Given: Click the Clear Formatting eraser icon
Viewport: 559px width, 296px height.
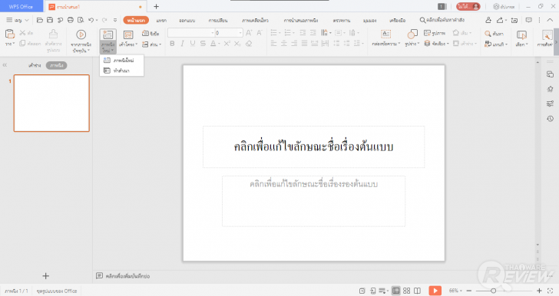Looking at the screenshot, I should coord(249,44).
